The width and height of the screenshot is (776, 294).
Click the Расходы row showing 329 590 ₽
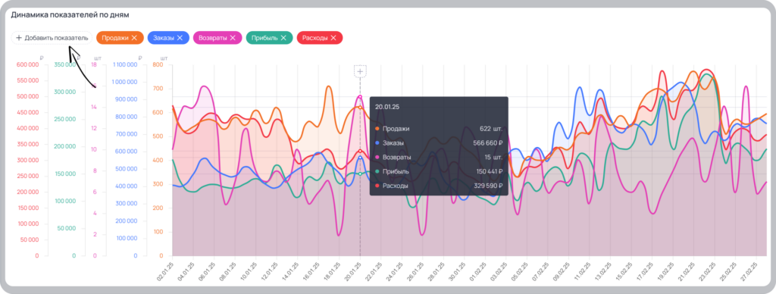click(439, 186)
